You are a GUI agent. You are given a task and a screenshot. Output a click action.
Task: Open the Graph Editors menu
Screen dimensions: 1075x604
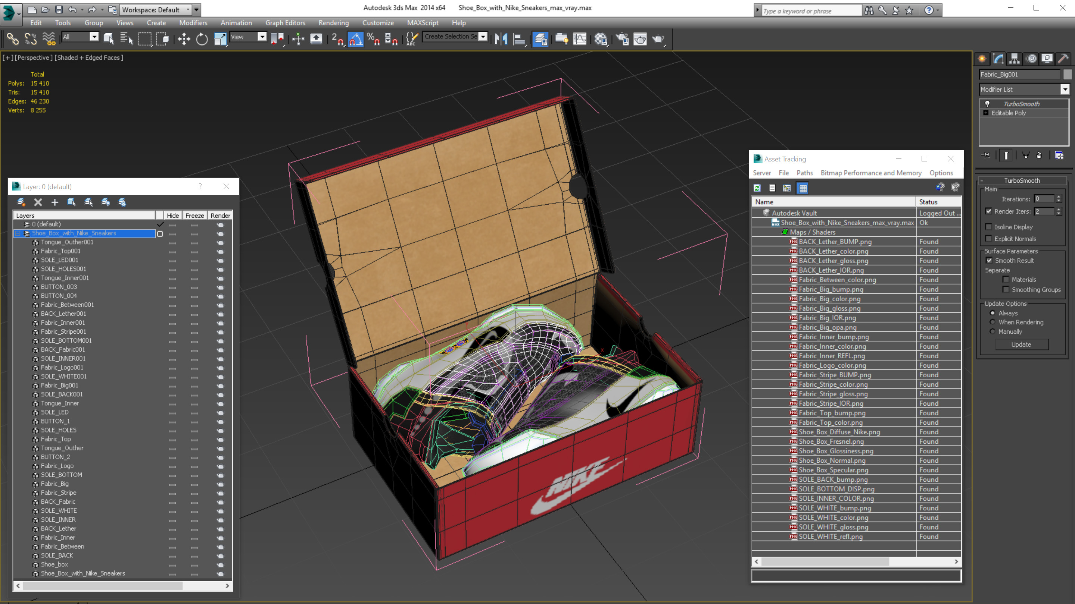point(285,23)
